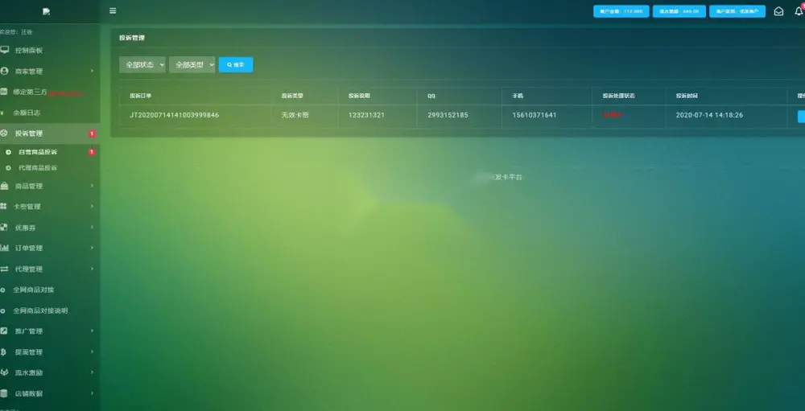805x411 pixels.
Task: Click the 商品管理 bag icon
Action: pyautogui.click(x=4, y=186)
